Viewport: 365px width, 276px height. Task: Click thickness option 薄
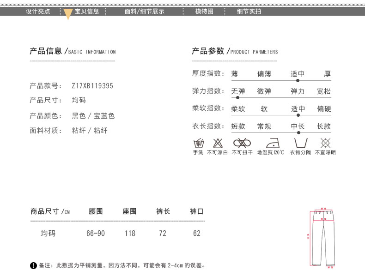coord(234,74)
